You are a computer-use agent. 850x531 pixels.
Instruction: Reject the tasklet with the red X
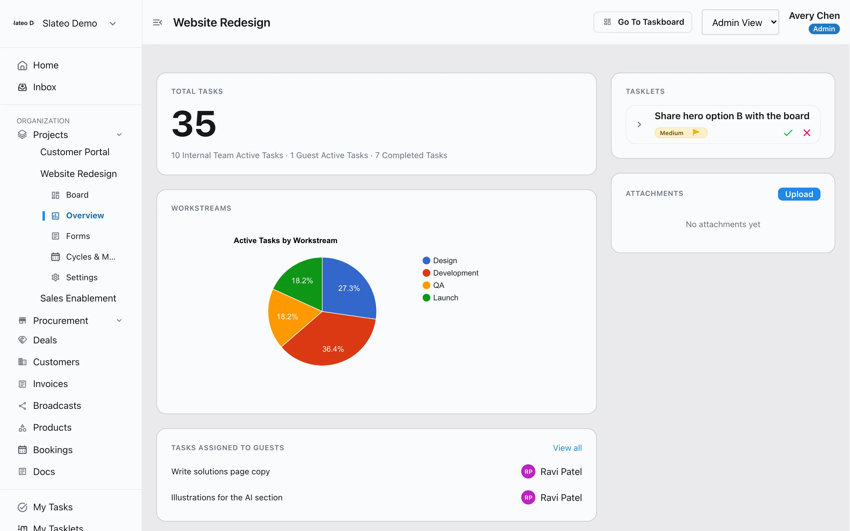click(807, 133)
